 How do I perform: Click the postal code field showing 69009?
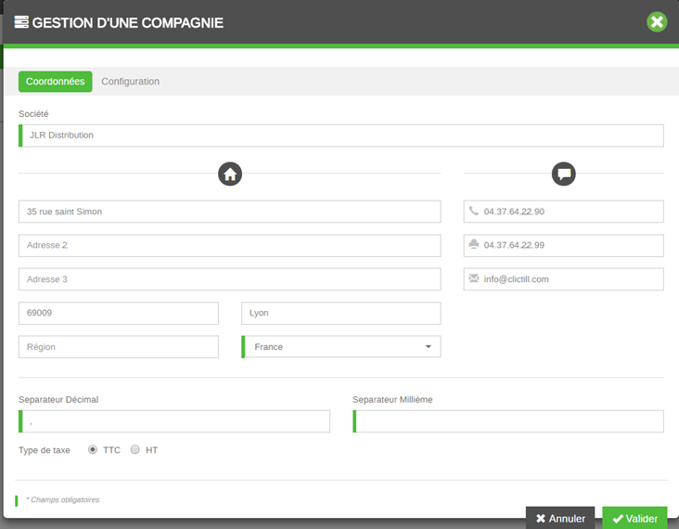[118, 313]
